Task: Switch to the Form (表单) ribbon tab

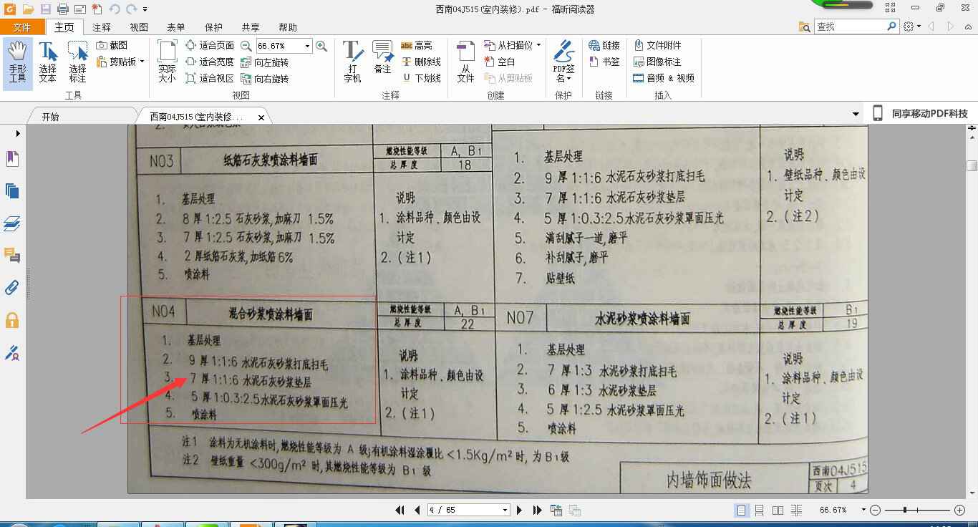Action: 176,27
